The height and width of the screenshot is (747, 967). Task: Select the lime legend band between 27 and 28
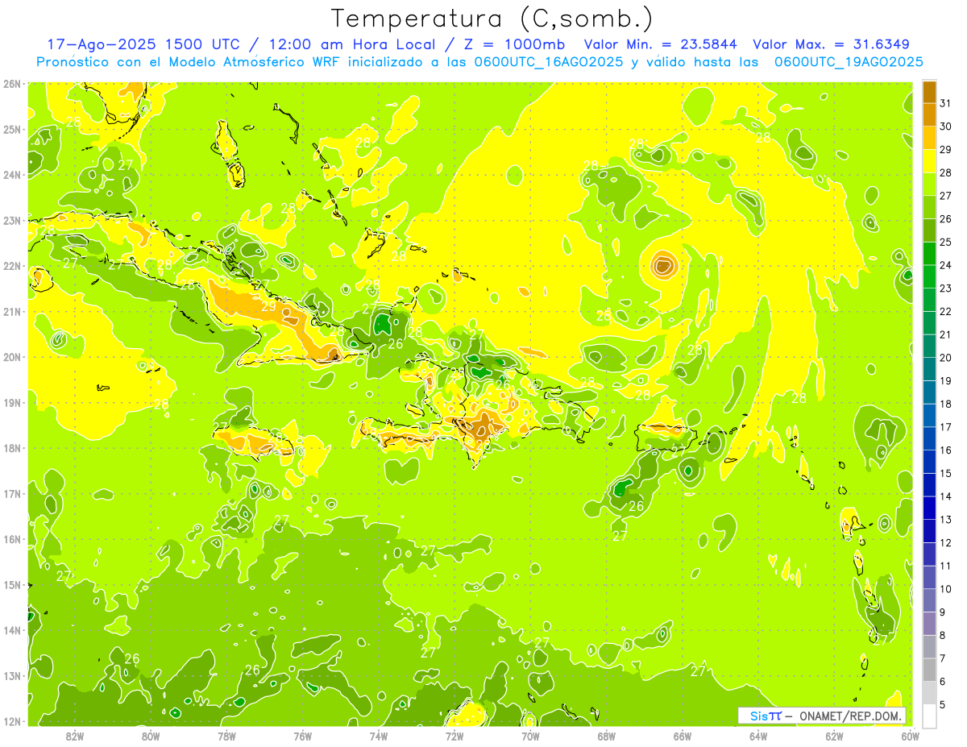(x=929, y=184)
